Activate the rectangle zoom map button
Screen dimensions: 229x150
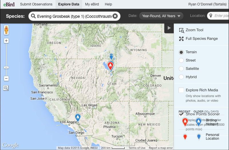coord(6,88)
